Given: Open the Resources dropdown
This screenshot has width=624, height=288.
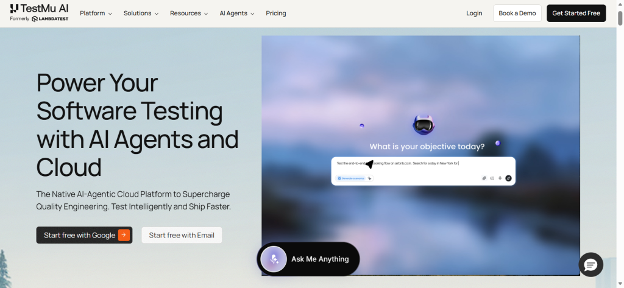Looking at the screenshot, I should 189,13.
